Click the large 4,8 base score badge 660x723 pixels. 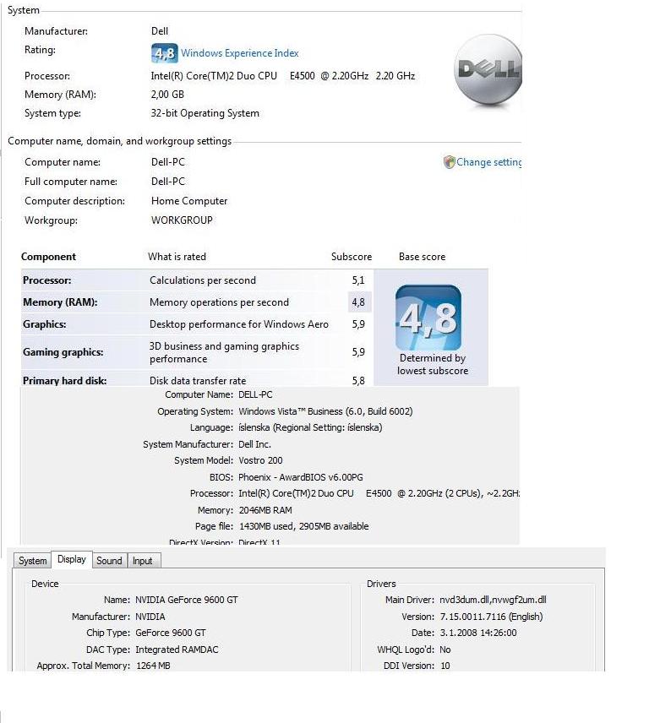(428, 318)
